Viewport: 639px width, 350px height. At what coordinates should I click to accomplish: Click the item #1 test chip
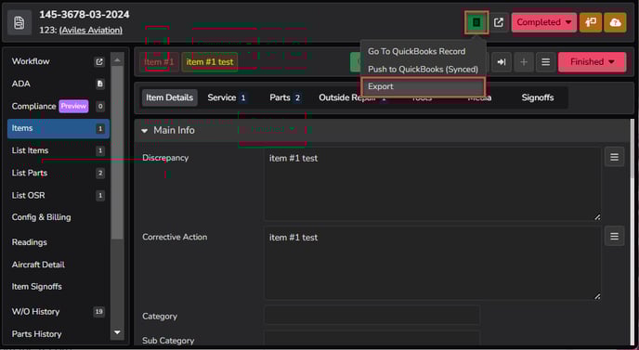point(210,62)
